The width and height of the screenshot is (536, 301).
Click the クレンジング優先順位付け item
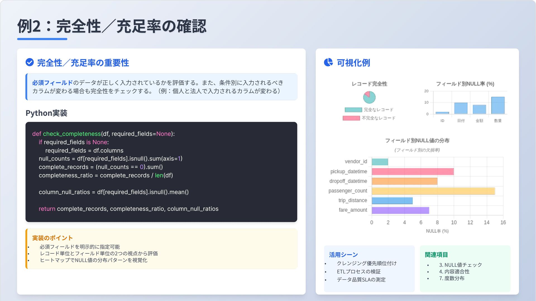point(367,263)
